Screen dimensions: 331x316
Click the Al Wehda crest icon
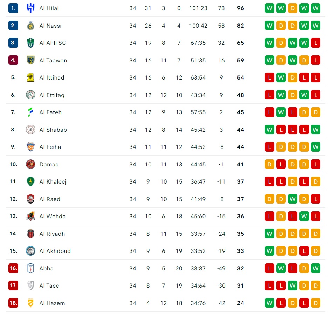30,216
